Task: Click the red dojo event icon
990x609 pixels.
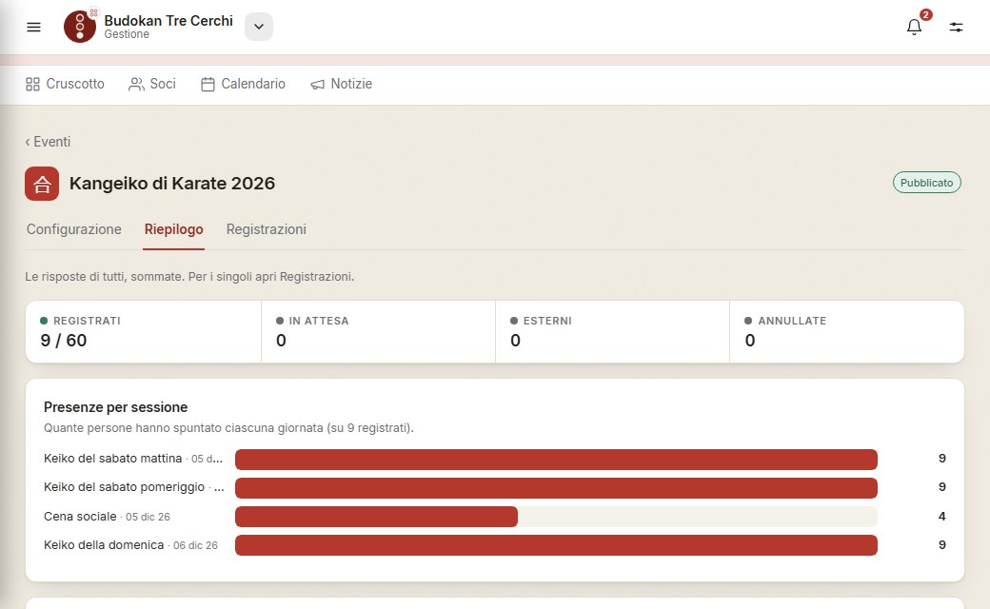Action: (42, 184)
